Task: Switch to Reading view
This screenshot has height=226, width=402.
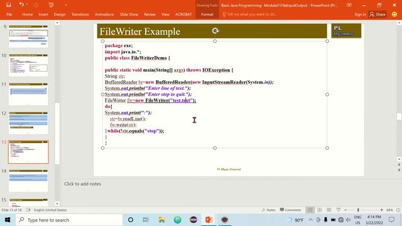Action: click(329, 210)
